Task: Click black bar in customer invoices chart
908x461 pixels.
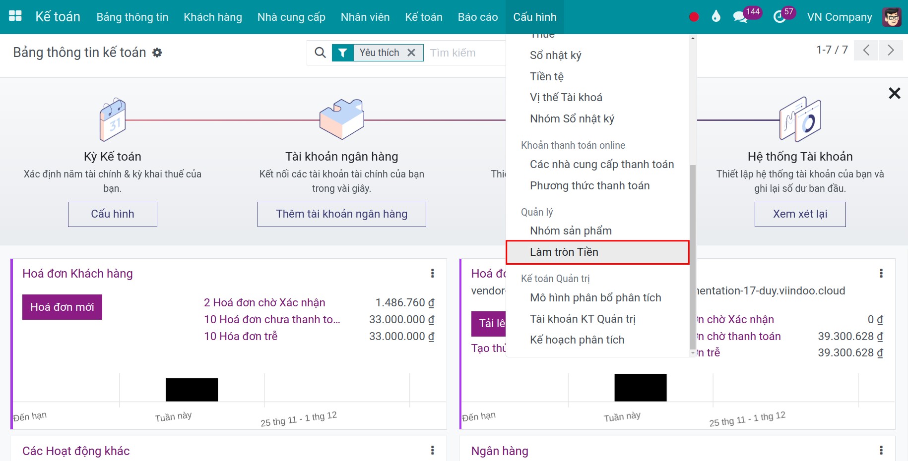Action: click(x=192, y=390)
